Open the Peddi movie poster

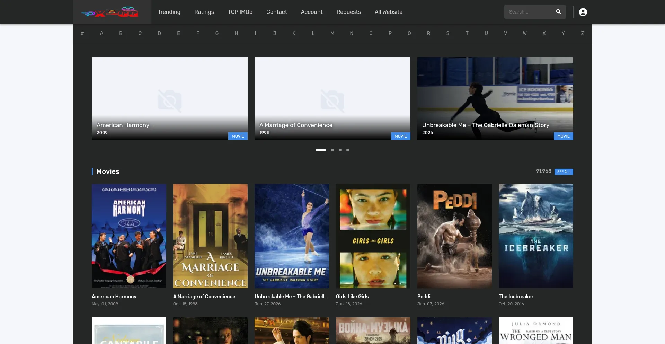[x=454, y=236]
